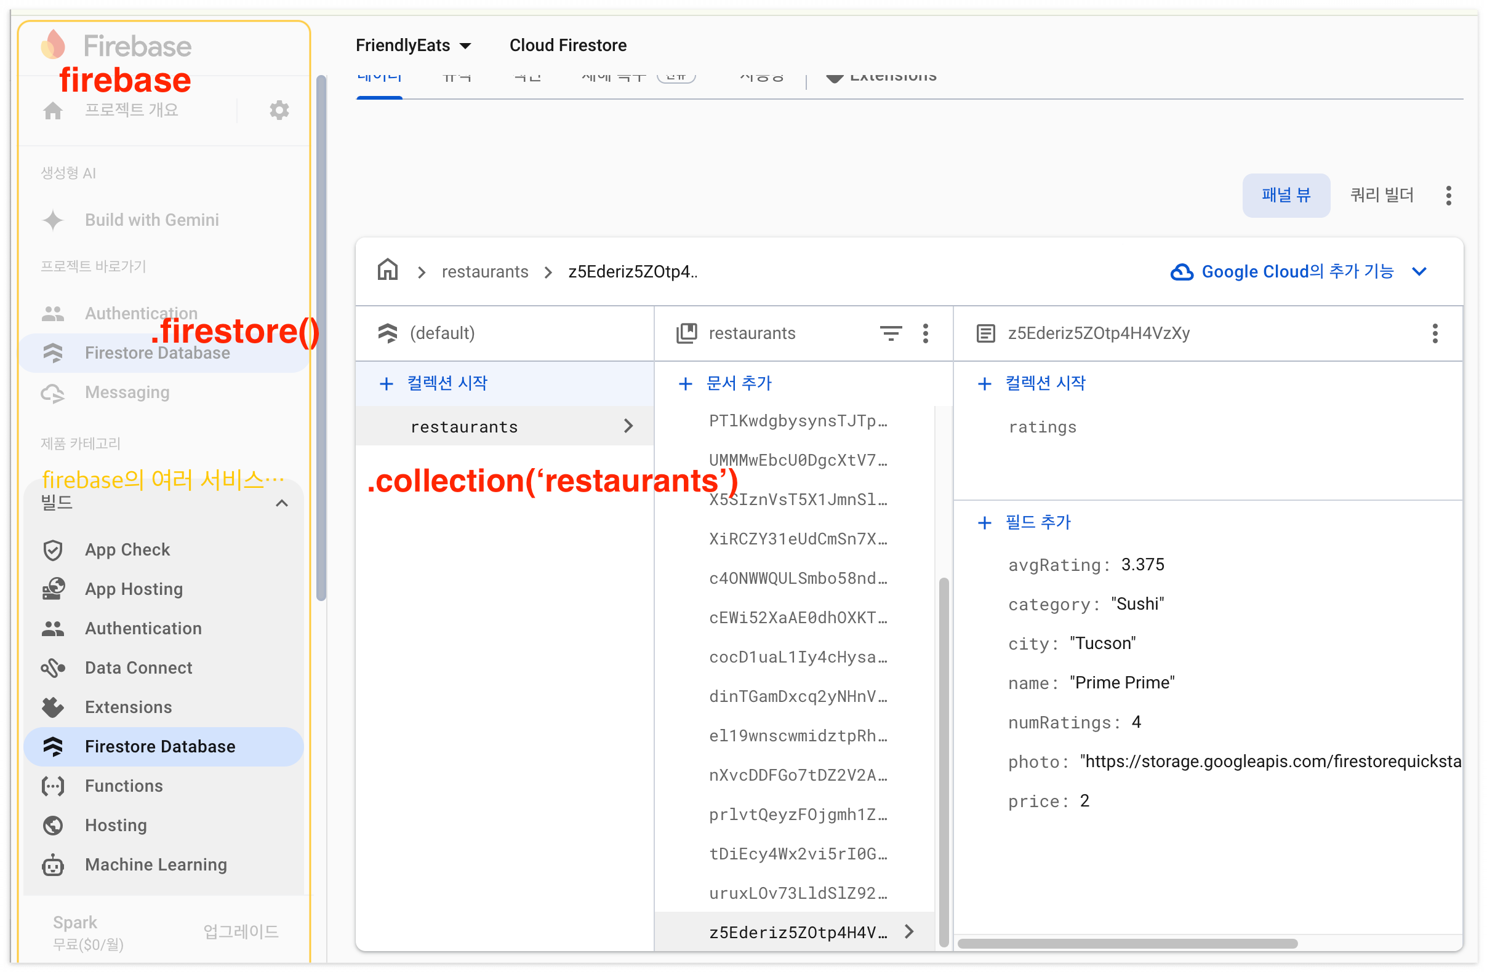
Task: Click the horizontal scrollbar under document fields
Action: coord(1127,942)
